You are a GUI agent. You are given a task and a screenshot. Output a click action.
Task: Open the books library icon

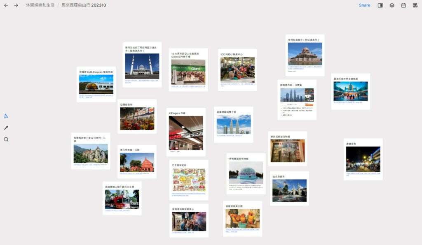point(415,5)
